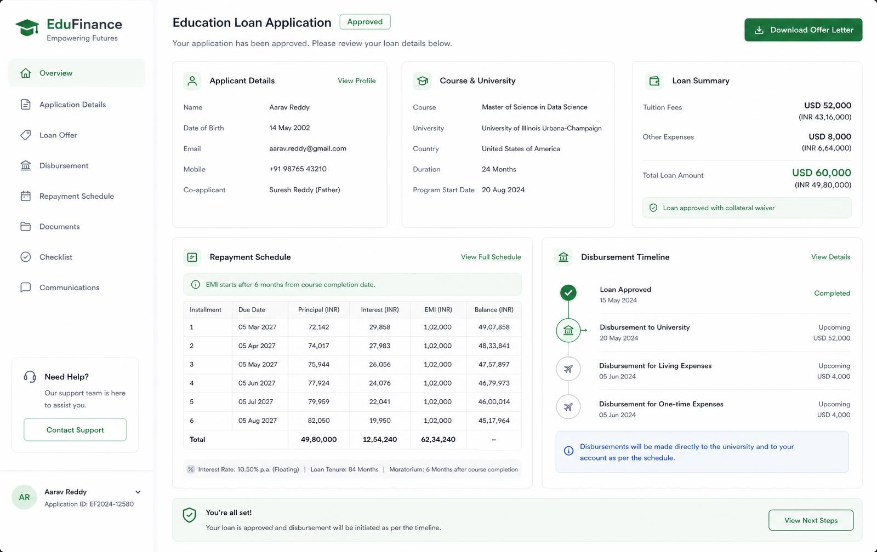Click the download icon in Offer Letter button

coord(759,30)
